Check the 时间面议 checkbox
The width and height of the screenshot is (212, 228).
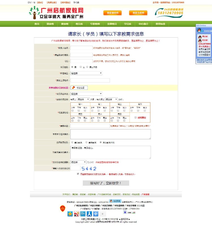[135, 117]
